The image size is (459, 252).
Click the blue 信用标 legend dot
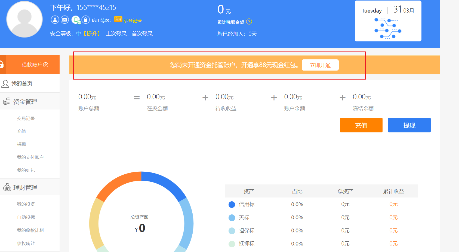pos(232,205)
